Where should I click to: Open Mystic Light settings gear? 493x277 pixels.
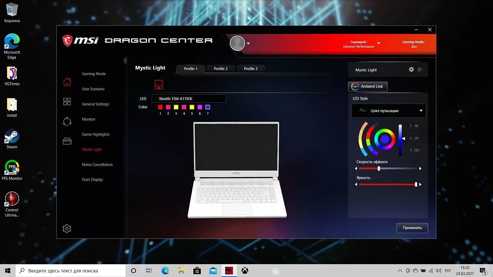pyautogui.click(x=411, y=69)
